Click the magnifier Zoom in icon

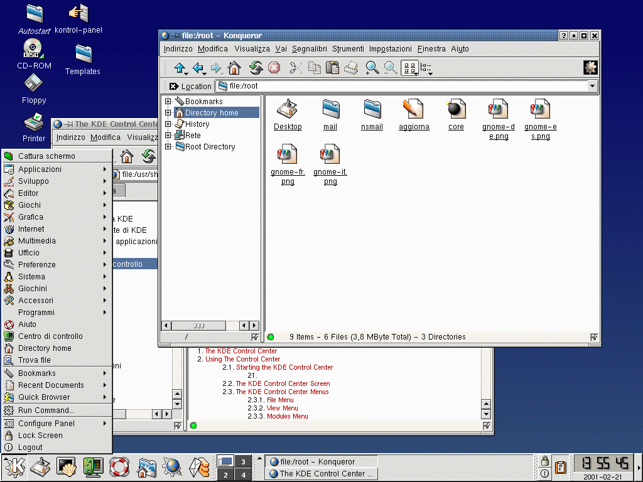point(372,68)
